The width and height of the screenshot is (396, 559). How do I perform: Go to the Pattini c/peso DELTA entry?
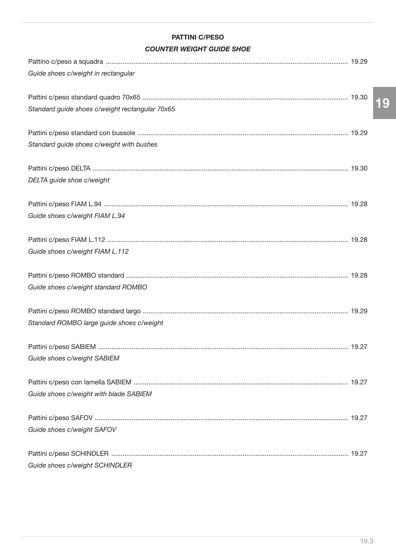pos(198,168)
